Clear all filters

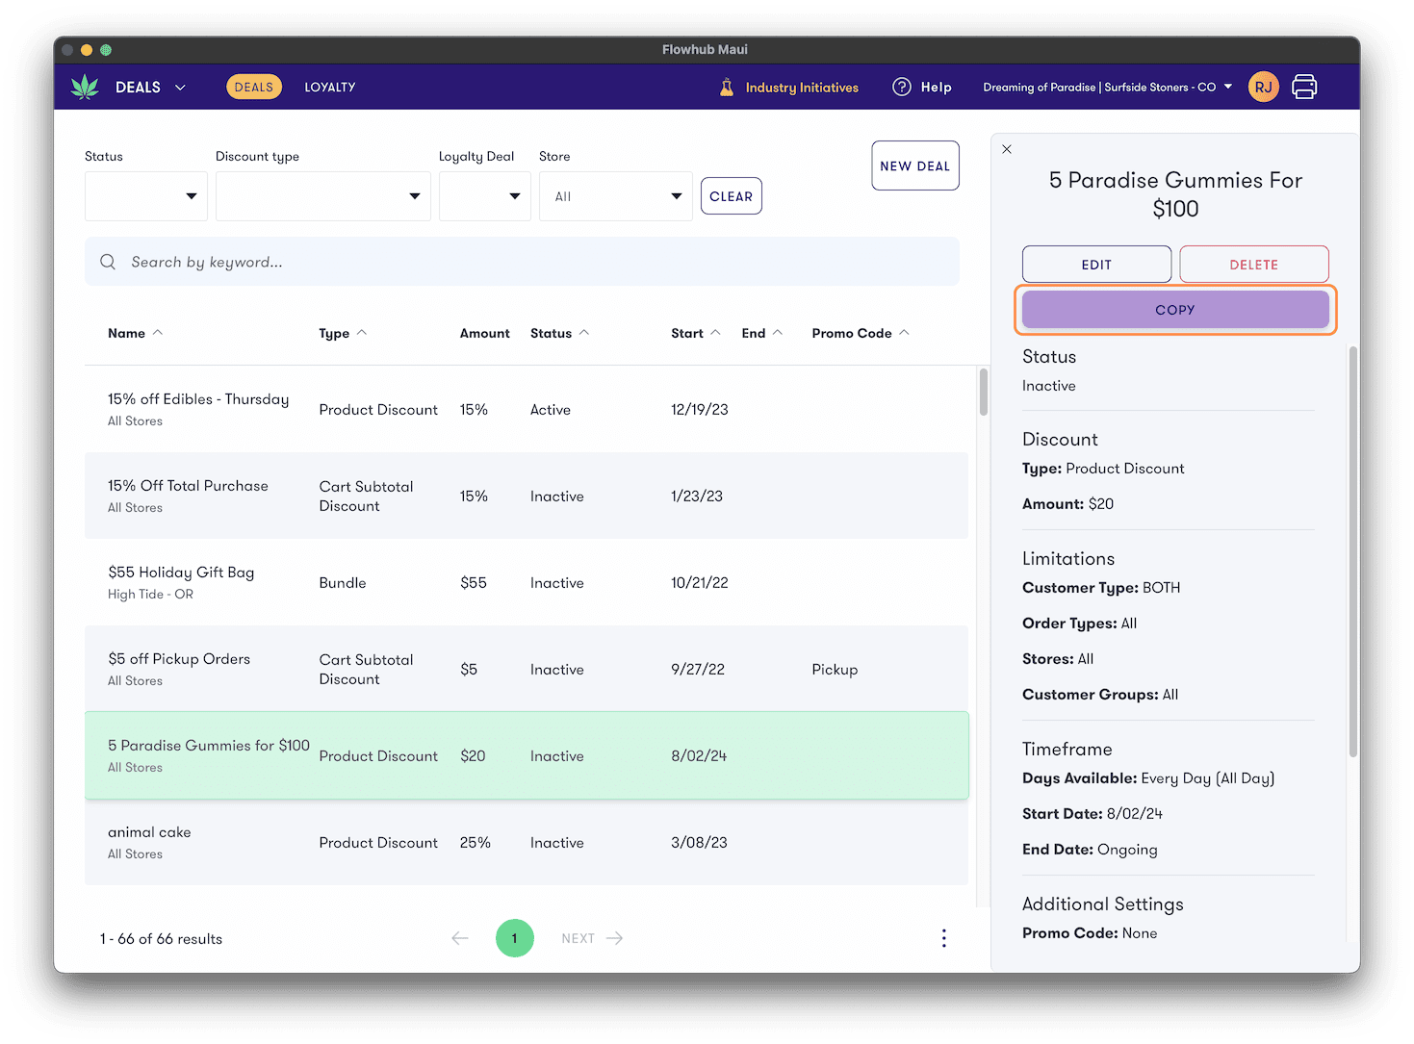732,196
